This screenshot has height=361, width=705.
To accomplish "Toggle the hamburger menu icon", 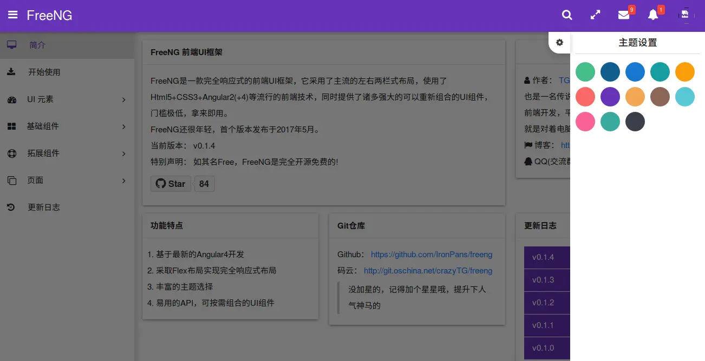I will tap(12, 15).
